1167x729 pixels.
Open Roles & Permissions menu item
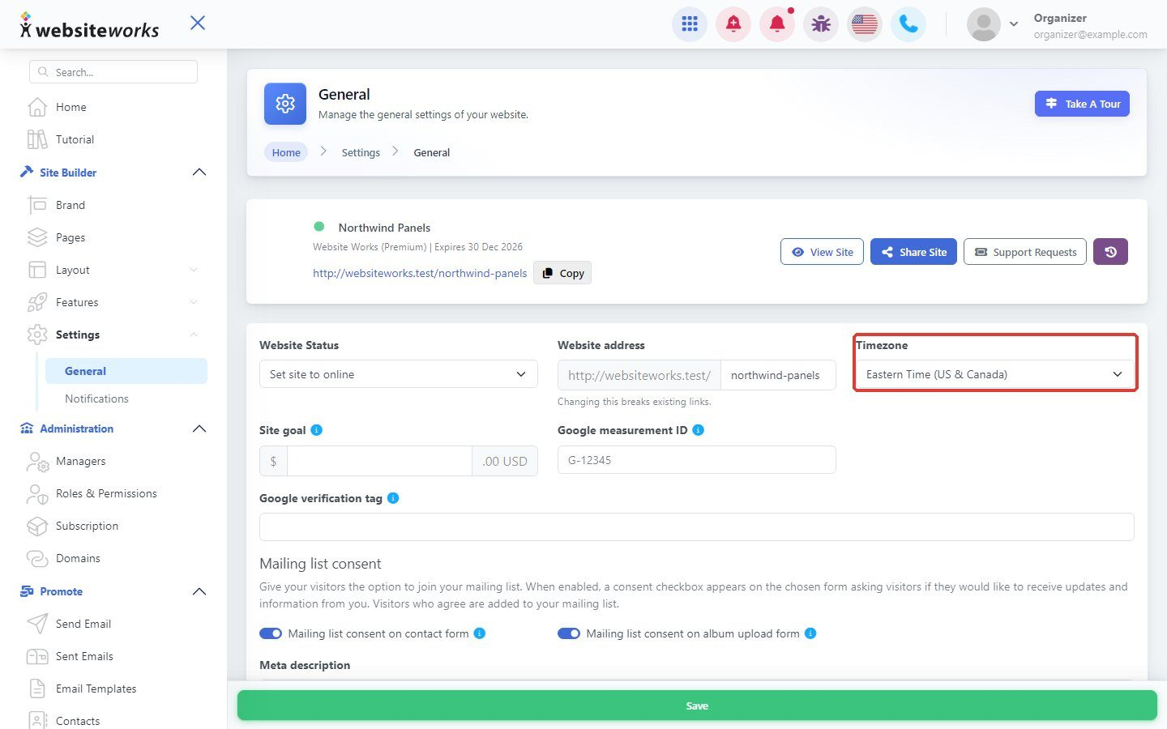point(106,493)
